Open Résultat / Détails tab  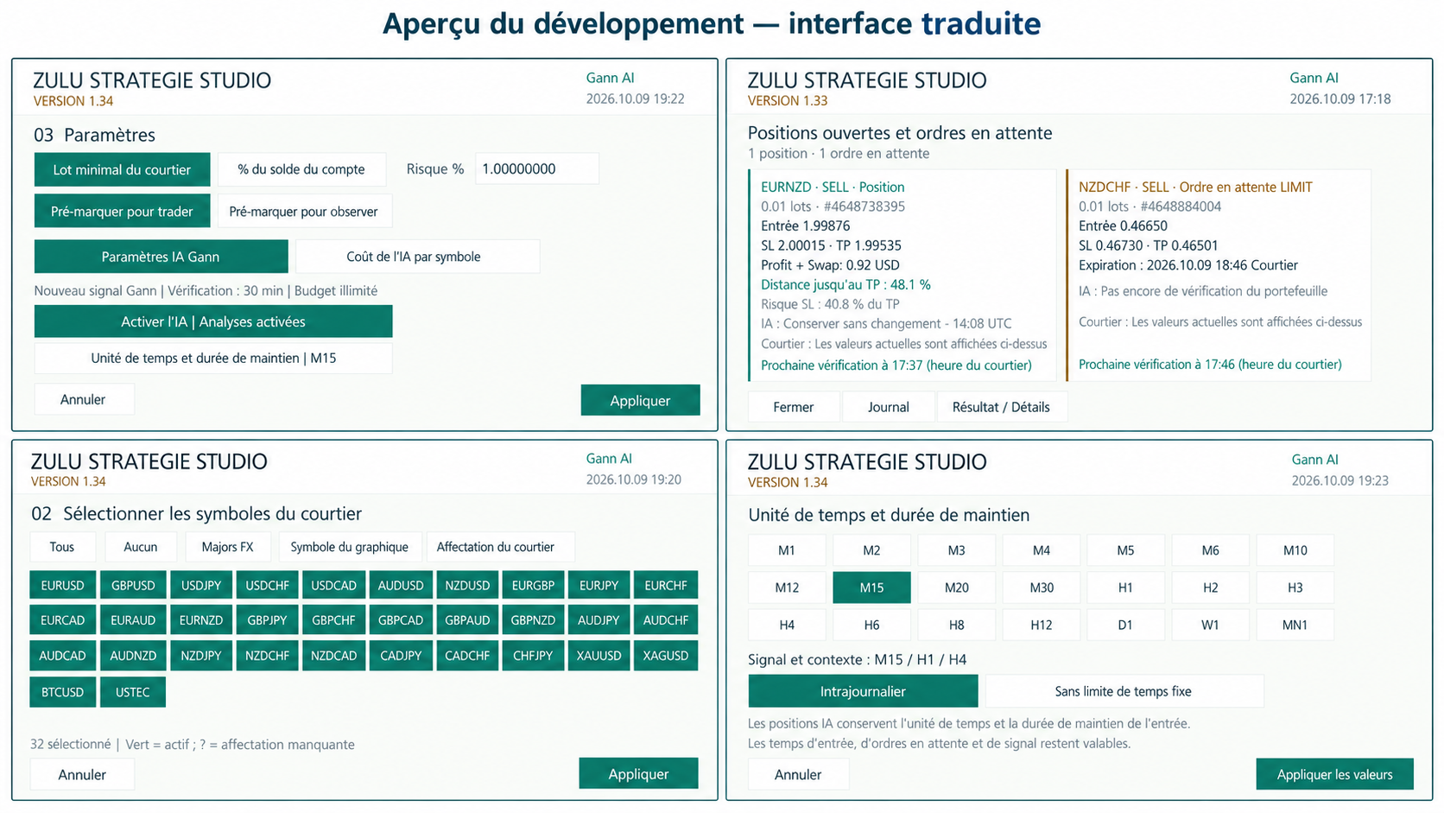[1002, 407]
